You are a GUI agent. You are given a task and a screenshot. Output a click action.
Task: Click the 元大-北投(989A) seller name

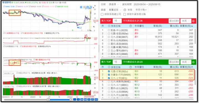click(119, 92)
